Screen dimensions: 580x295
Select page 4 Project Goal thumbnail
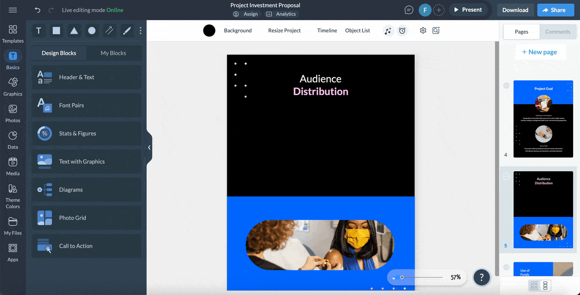point(543,119)
